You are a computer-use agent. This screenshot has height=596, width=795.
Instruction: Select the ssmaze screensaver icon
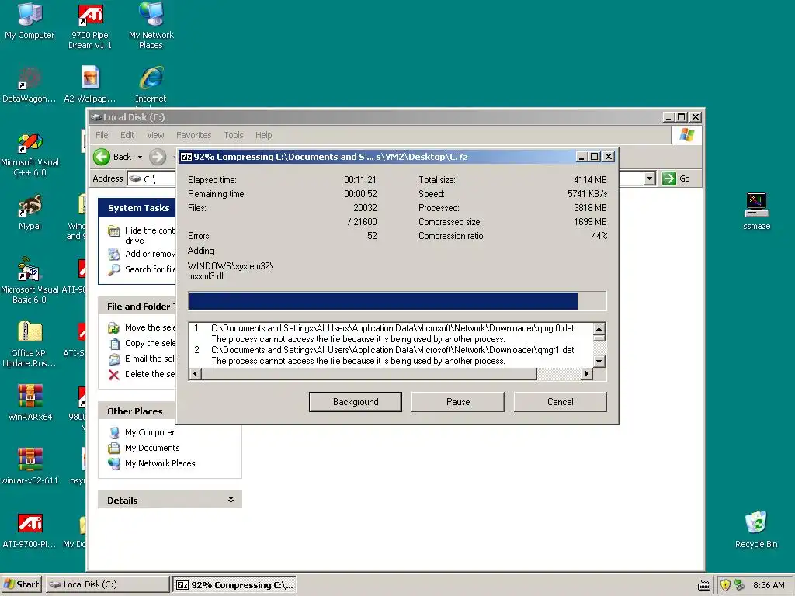pos(756,212)
